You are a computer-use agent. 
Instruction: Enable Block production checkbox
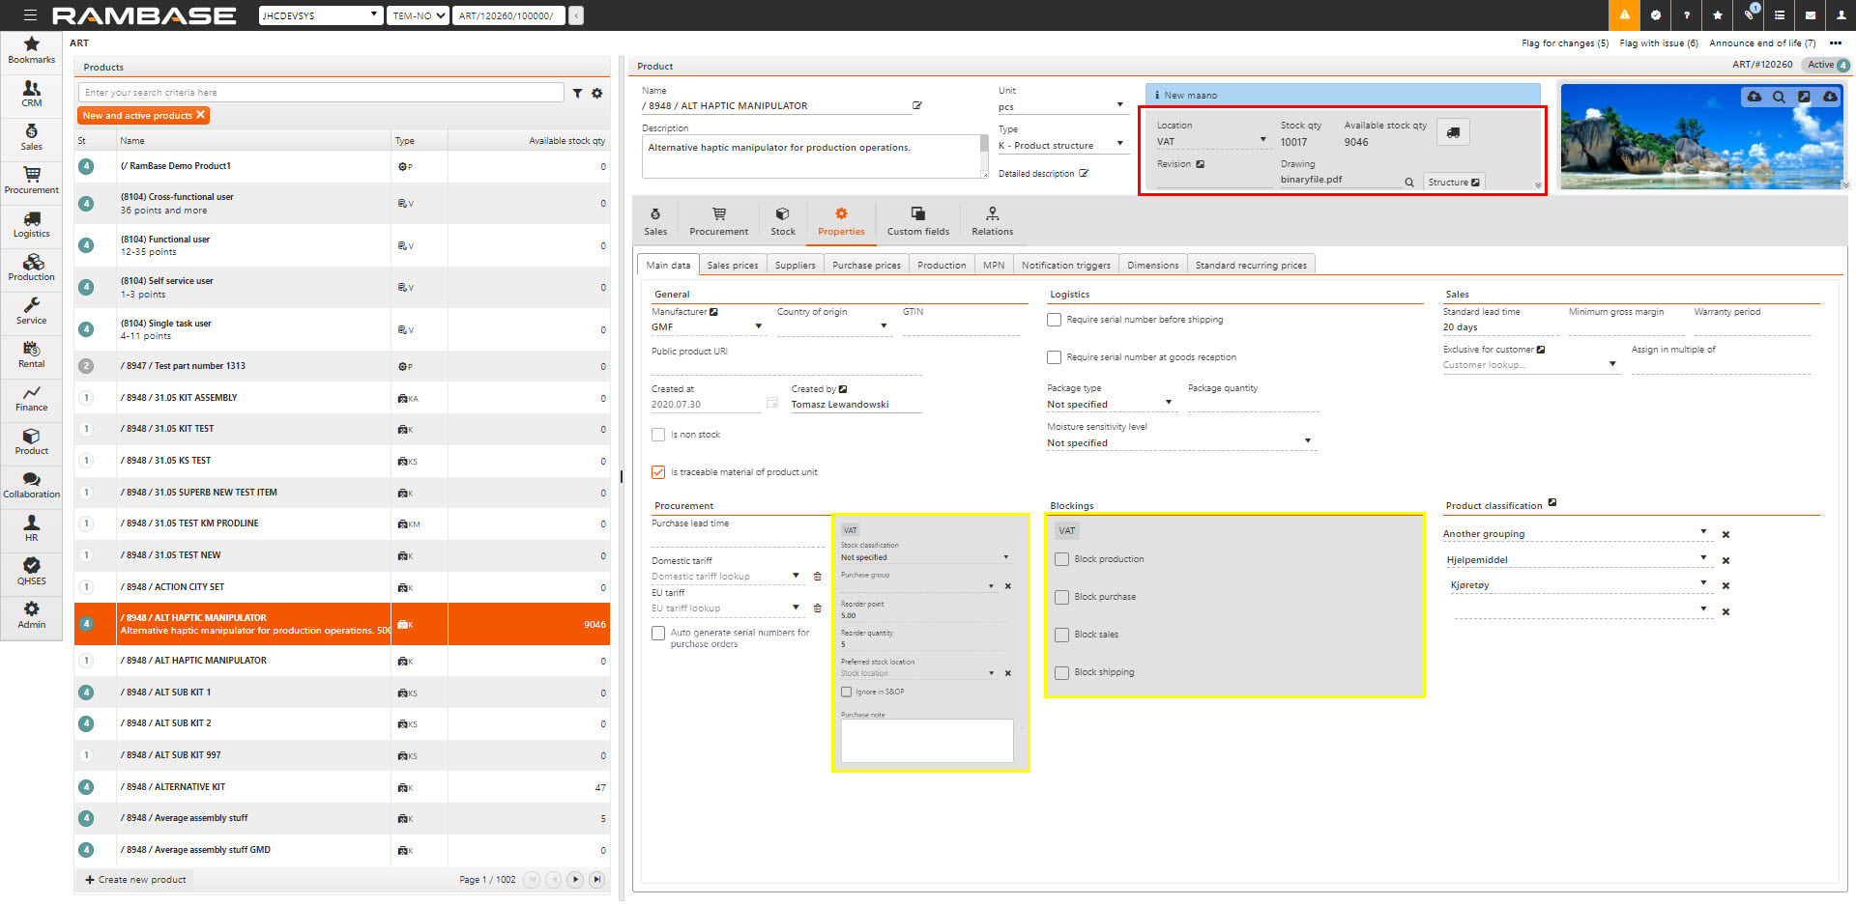pyautogui.click(x=1062, y=559)
